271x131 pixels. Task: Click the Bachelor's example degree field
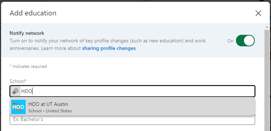[x=132, y=120]
